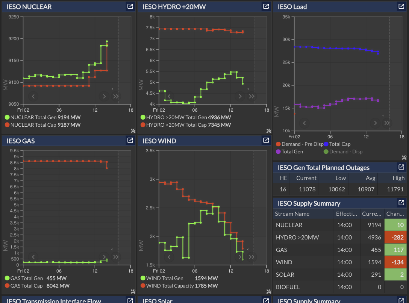Image resolution: width=409 pixels, height=303 pixels.
Task: Step GAS chart forward in time
Action: coord(104,257)
